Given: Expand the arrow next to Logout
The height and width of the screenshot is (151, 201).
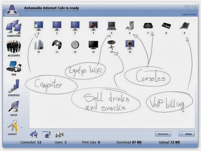Looking at the screenshot, I should (x=22, y=127).
